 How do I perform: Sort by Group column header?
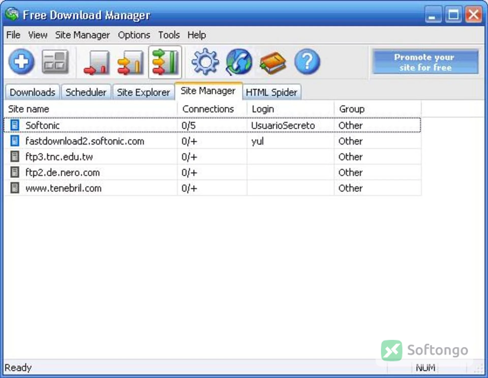[x=377, y=109]
